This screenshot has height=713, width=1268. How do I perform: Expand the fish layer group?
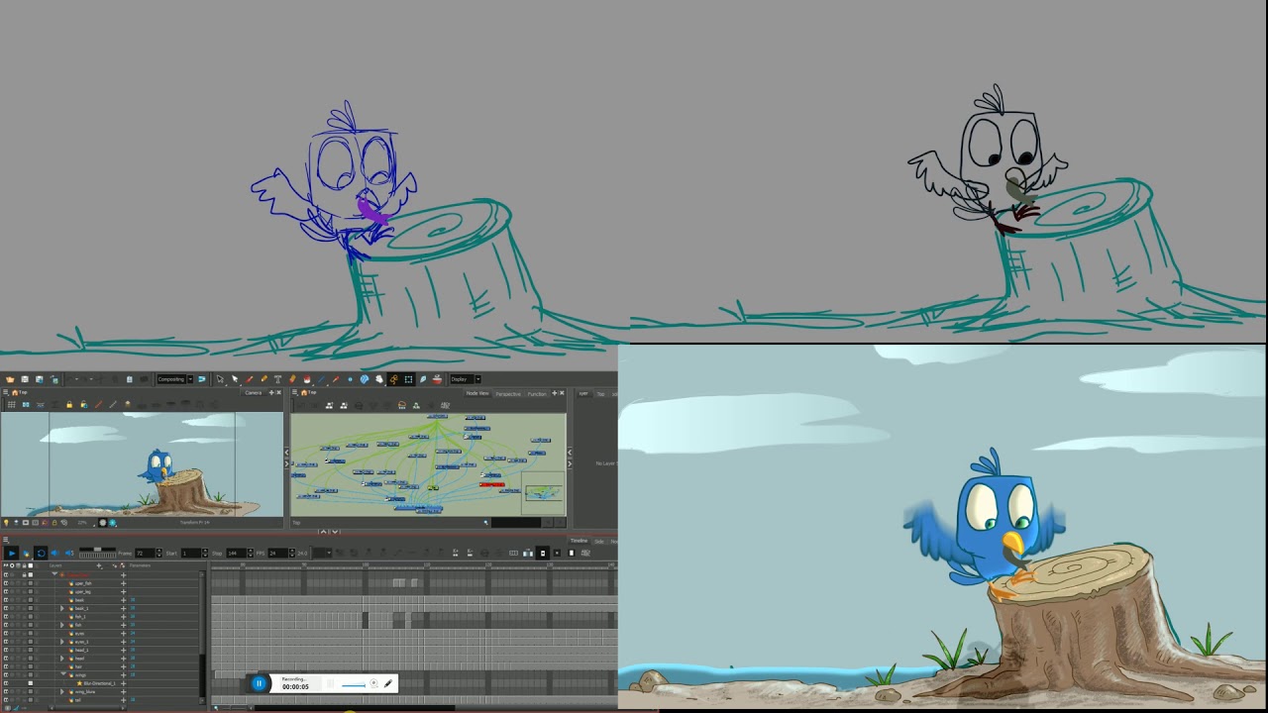[x=61, y=625]
